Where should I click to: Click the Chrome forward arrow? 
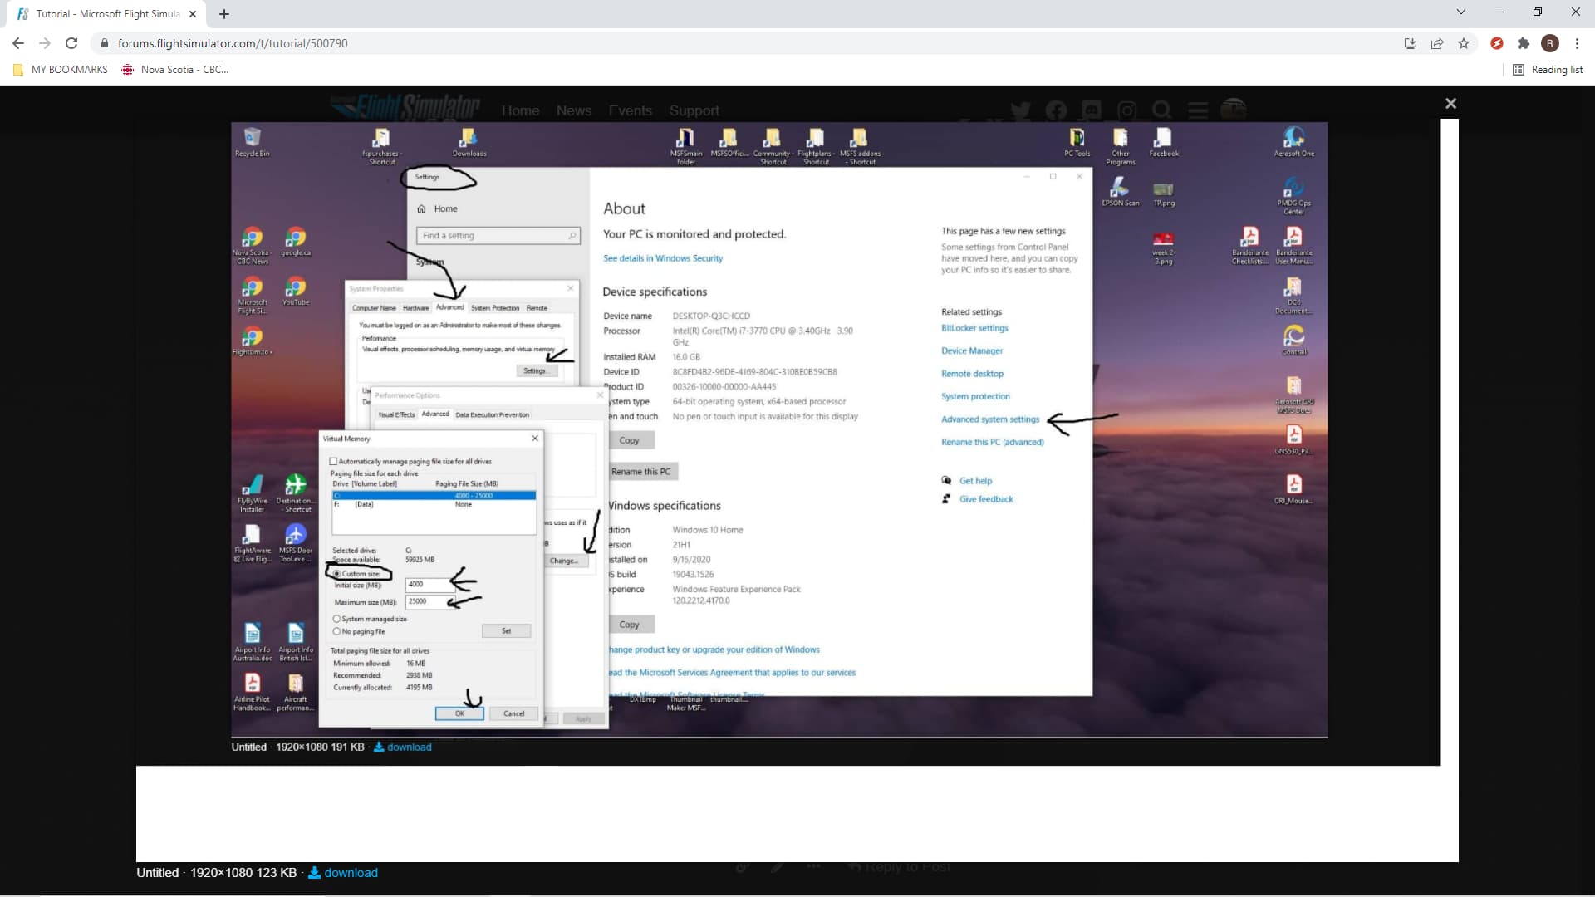point(45,43)
